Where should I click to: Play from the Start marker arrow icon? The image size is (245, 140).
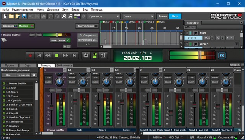(x=186, y=33)
